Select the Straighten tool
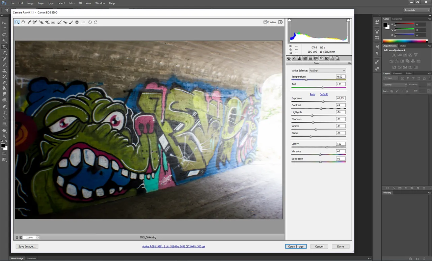The width and height of the screenshot is (432, 261). pos(53,22)
